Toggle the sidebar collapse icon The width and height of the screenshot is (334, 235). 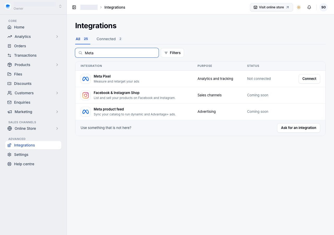pos(74,7)
